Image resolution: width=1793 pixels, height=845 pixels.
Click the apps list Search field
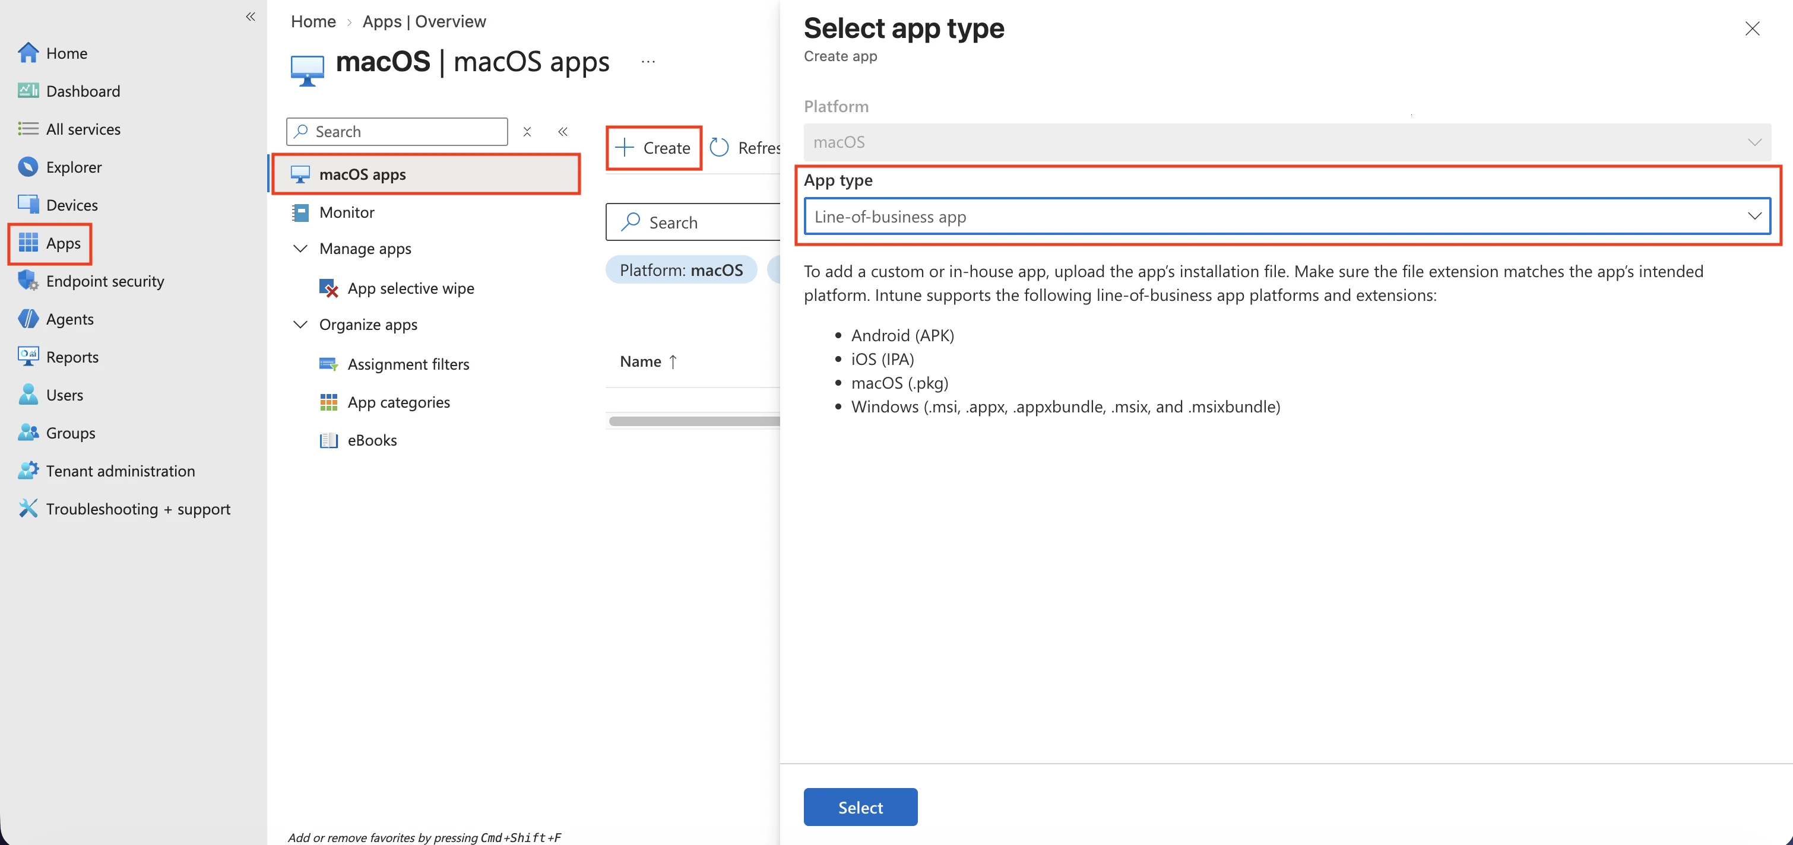(693, 222)
